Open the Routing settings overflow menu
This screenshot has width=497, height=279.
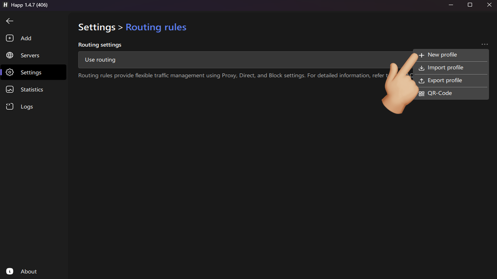pos(484,44)
